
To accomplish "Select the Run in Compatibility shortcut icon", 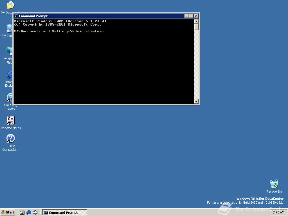I will point(11,138).
